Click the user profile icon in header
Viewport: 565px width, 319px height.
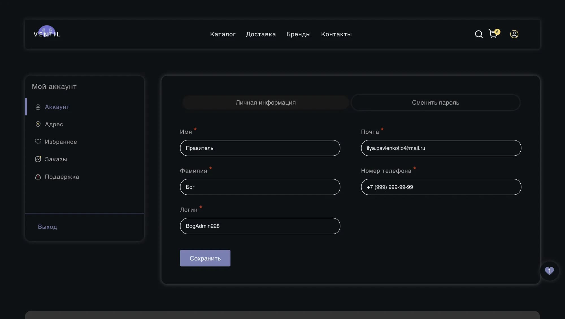pos(514,34)
